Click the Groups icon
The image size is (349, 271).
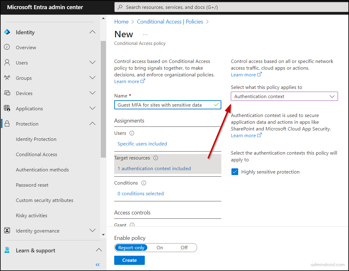tap(7, 78)
